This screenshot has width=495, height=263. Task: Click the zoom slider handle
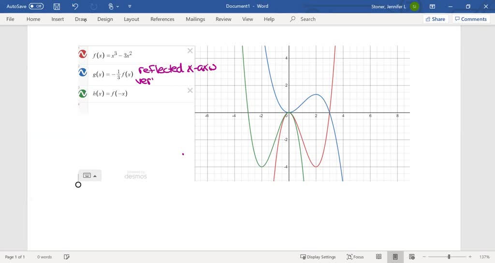449,257
